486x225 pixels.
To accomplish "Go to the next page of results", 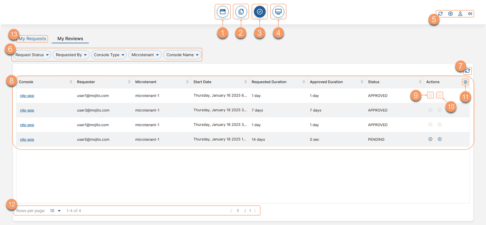I will coord(255,211).
